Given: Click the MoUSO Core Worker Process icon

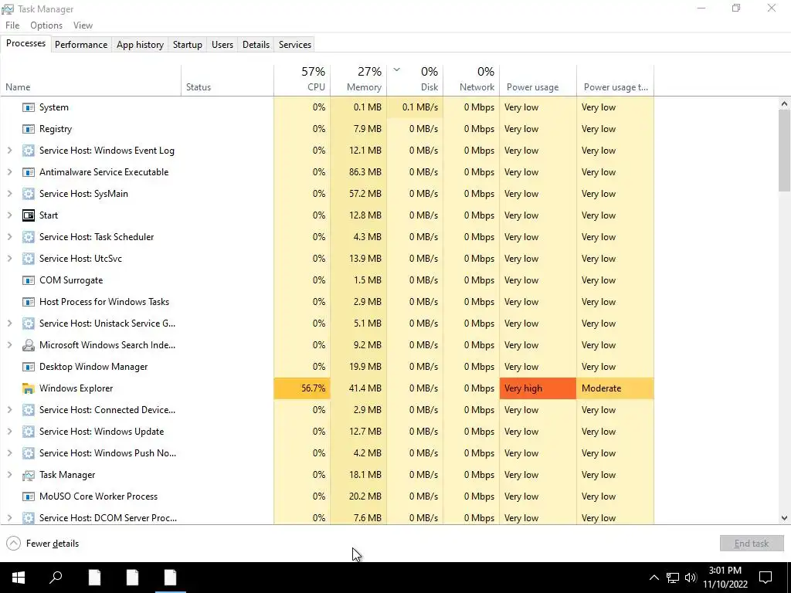Looking at the screenshot, I should (29, 496).
